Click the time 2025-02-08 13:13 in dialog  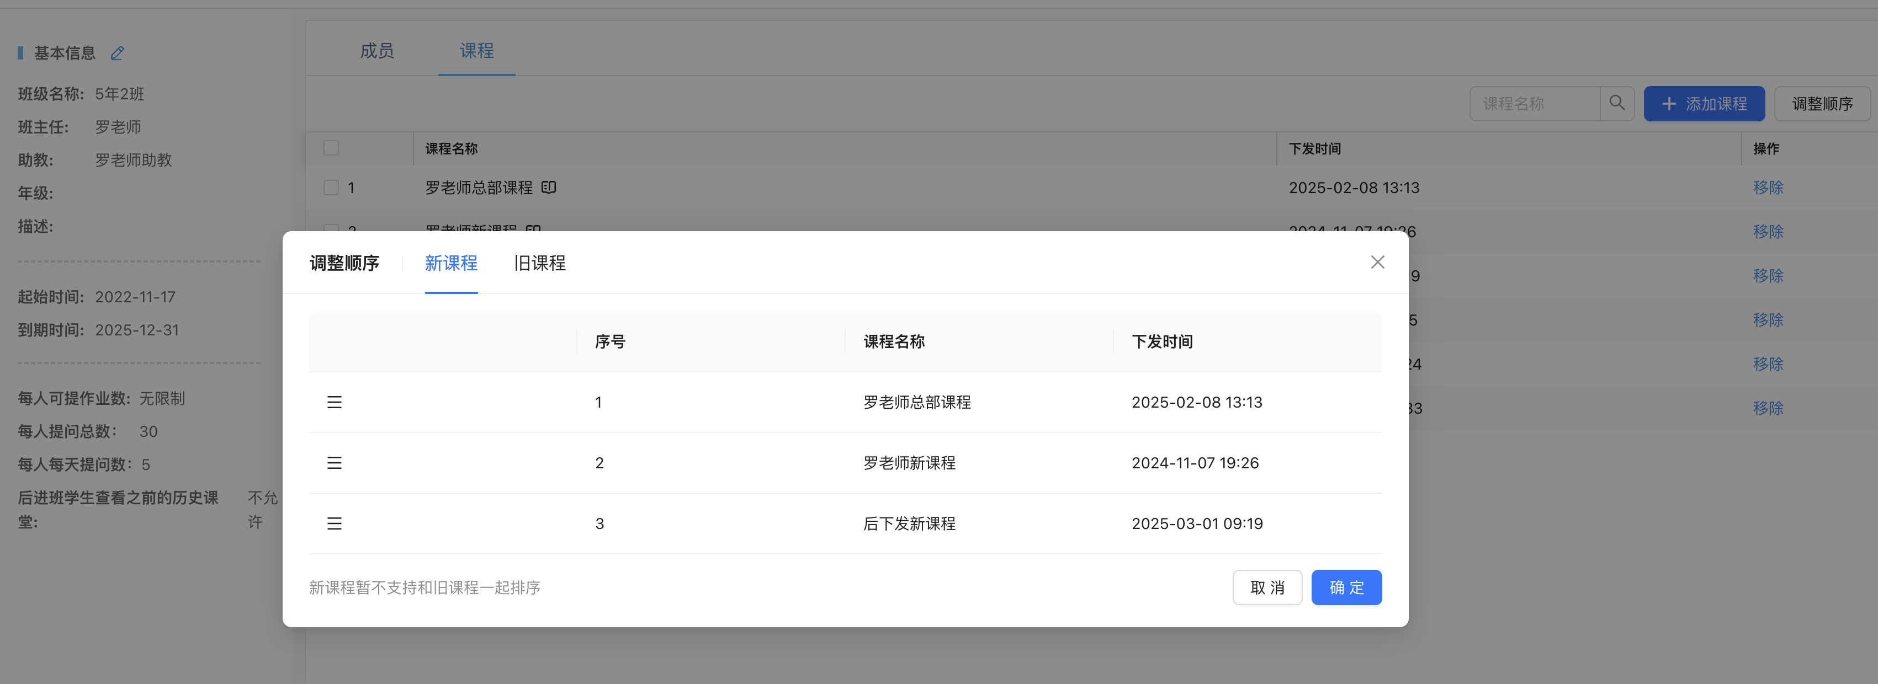(1197, 402)
